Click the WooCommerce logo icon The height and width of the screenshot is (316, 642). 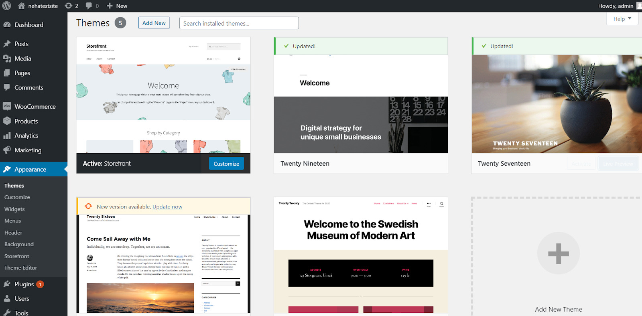tap(7, 106)
